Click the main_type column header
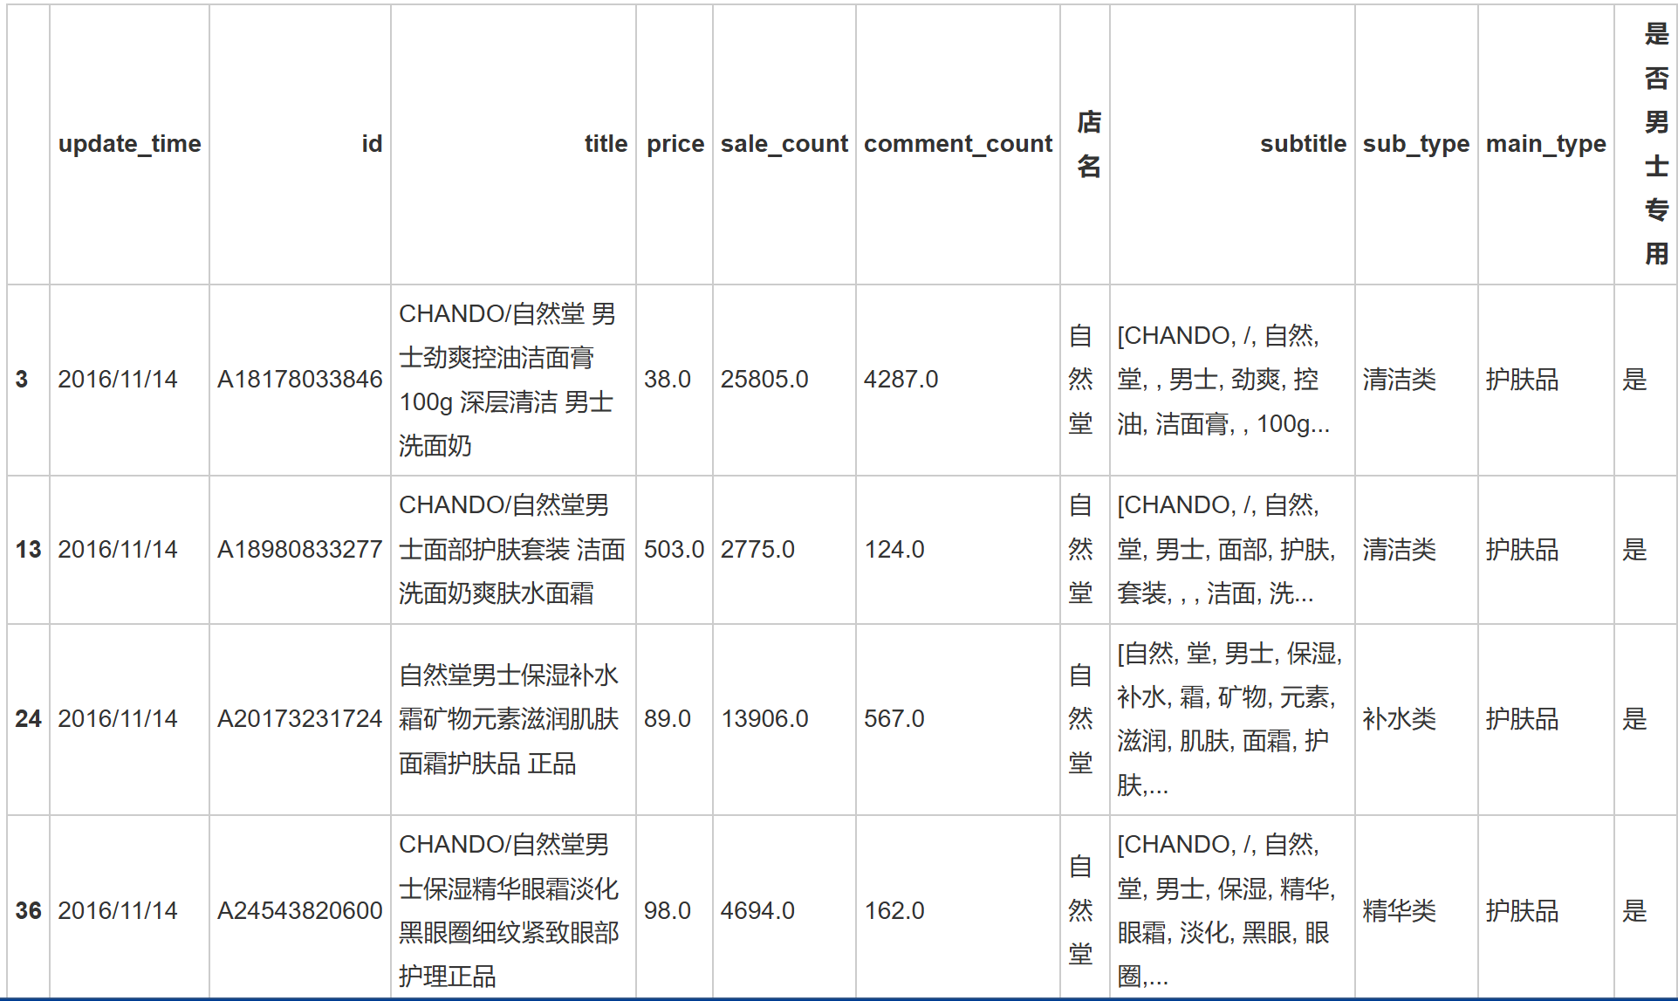Image resolution: width=1678 pixels, height=1001 pixels. tap(1545, 144)
